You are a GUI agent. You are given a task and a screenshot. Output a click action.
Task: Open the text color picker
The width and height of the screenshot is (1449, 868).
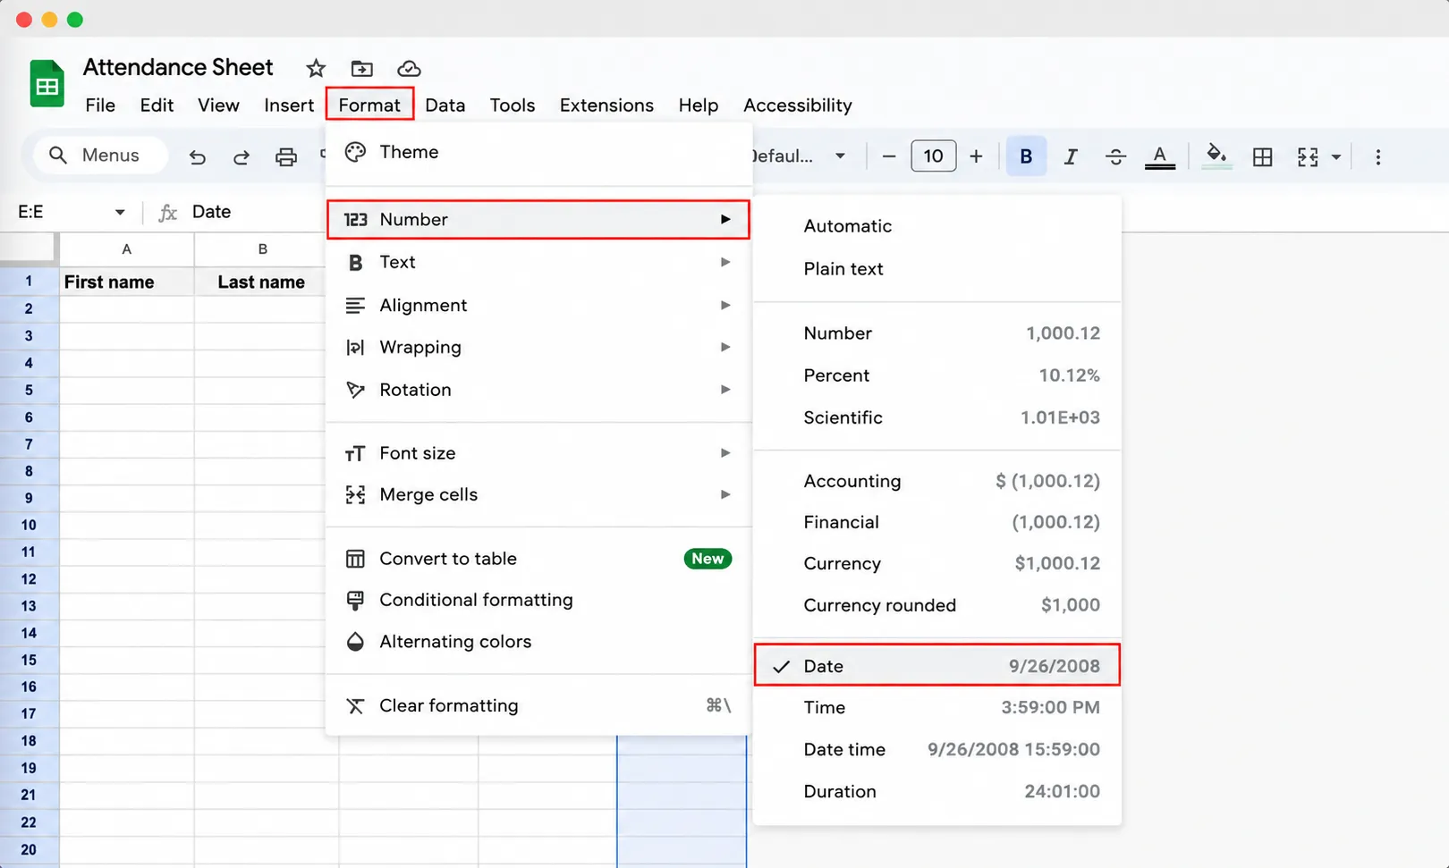[1160, 156]
